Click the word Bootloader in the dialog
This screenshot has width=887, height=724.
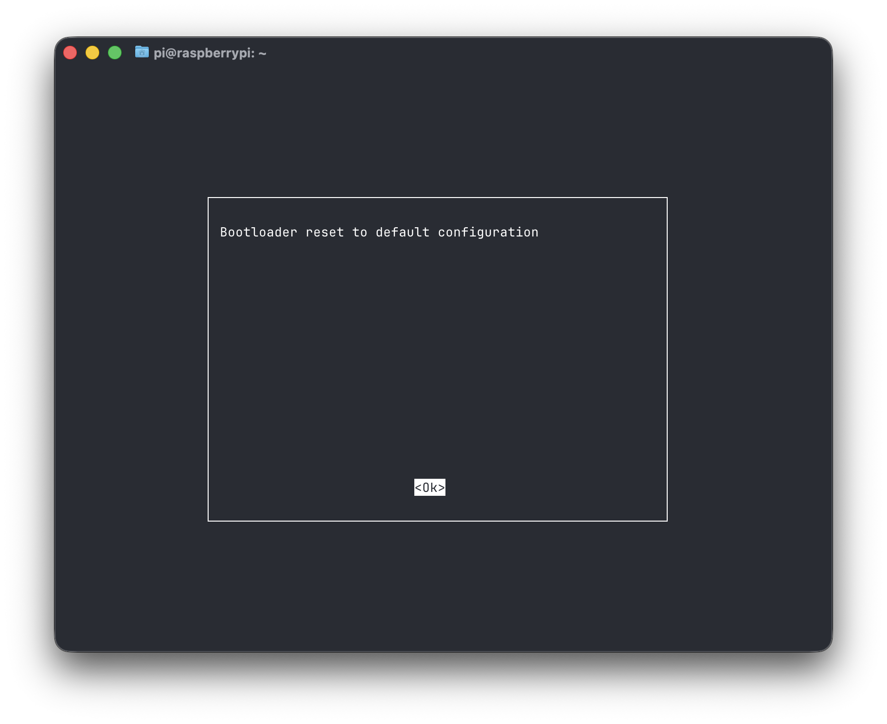[x=258, y=233]
